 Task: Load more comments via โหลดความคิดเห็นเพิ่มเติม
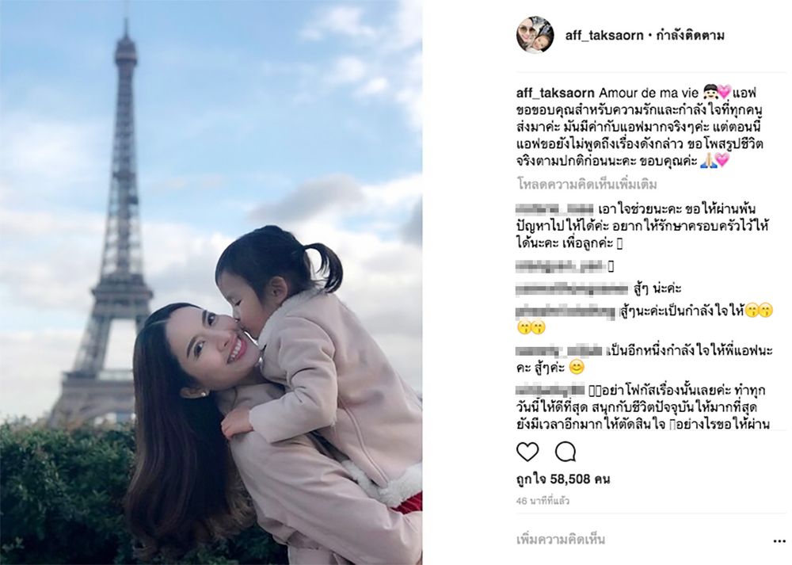[586, 185]
